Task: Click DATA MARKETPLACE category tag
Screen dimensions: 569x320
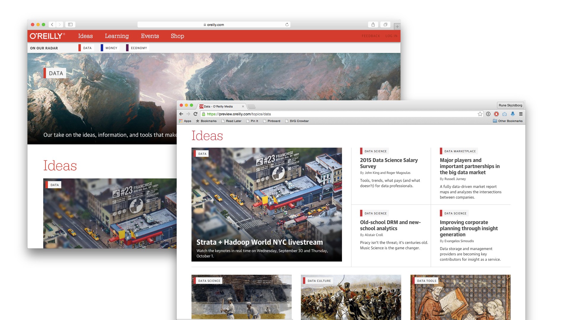Action: click(459, 151)
